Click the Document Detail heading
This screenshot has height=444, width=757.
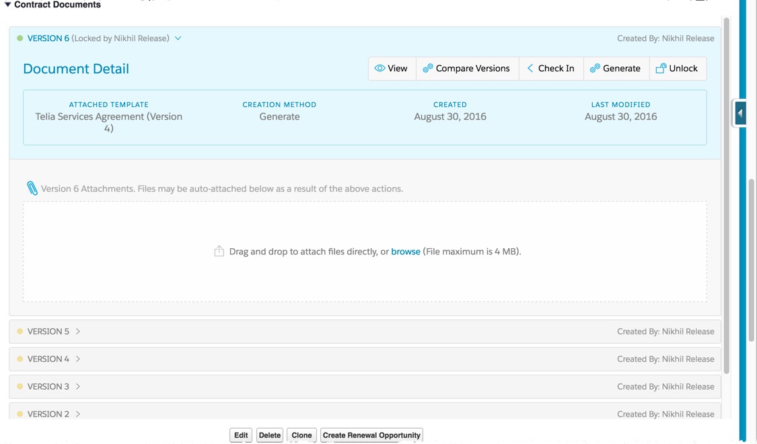(x=76, y=69)
